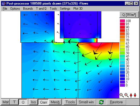140x106 pixels.
Task: Click the Q [W/m²] legend button
Action: click(129, 15)
